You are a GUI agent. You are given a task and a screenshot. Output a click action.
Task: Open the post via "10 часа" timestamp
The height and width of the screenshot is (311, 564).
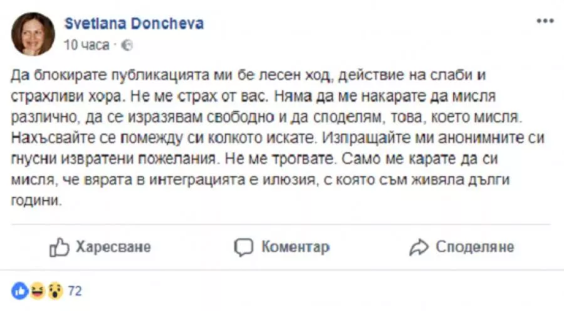(86, 45)
